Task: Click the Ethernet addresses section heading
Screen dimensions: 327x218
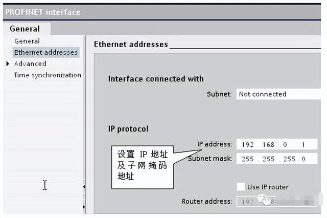Action: click(x=131, y=45)
